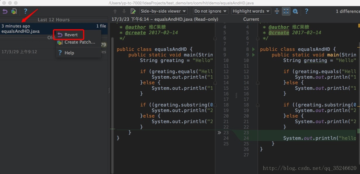Choose Revert in the context menu
This screenshot has width=360, height=174.
coord(71,35)
